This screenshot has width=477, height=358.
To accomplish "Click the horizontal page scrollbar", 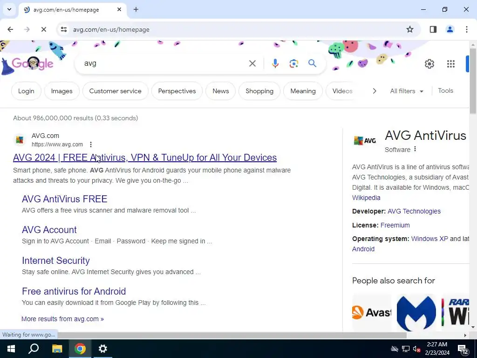I will [x=232, y=335].
